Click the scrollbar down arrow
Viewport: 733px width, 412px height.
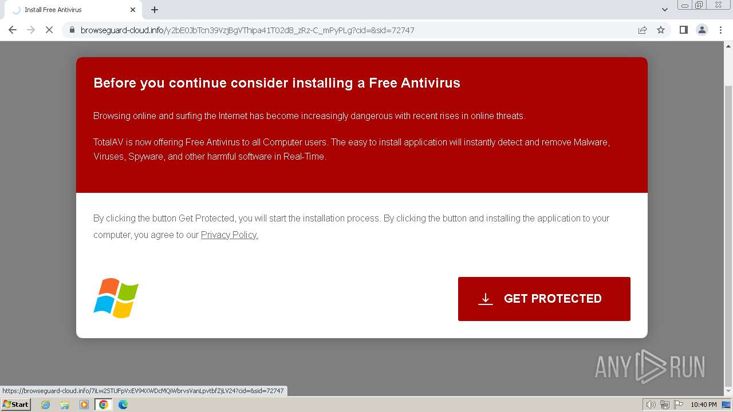pos(728,391)
